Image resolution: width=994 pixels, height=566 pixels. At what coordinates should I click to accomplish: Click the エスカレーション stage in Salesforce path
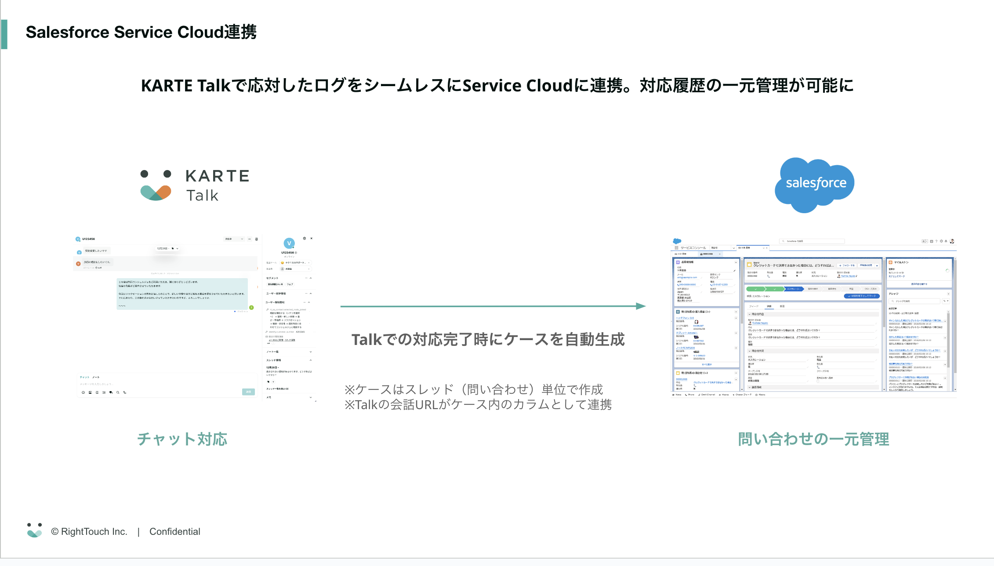pyautogui.click(x=794, y=289)
